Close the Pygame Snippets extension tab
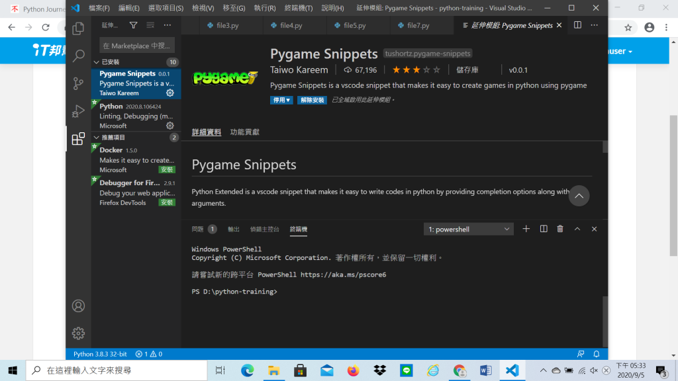 pyautogui.click(x=559, y=26)
